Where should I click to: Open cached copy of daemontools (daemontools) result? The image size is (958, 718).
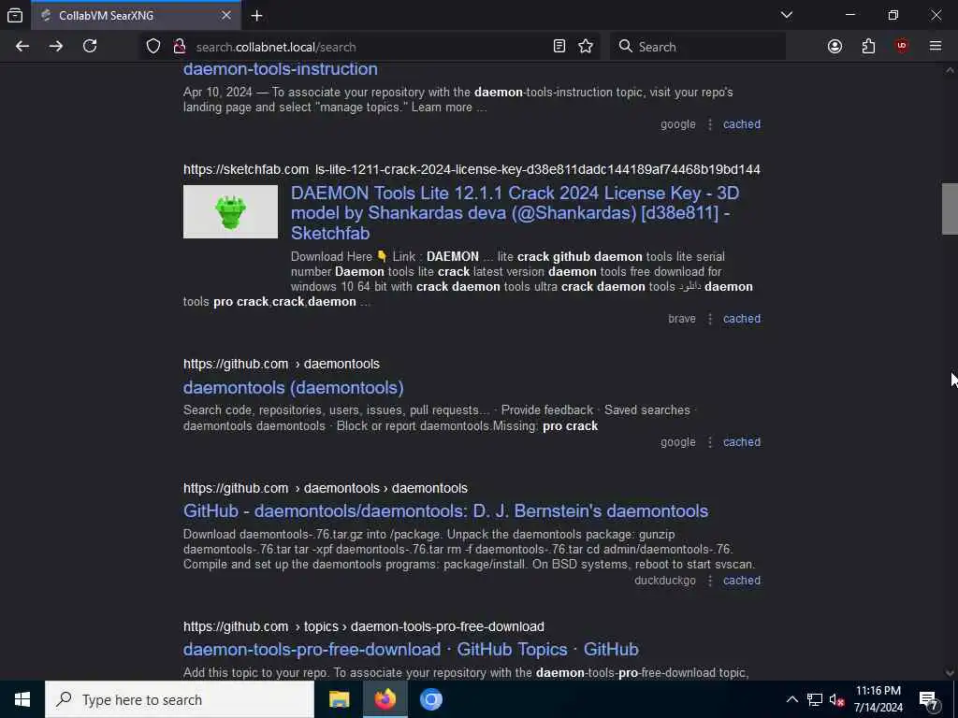tap(741, 442)
